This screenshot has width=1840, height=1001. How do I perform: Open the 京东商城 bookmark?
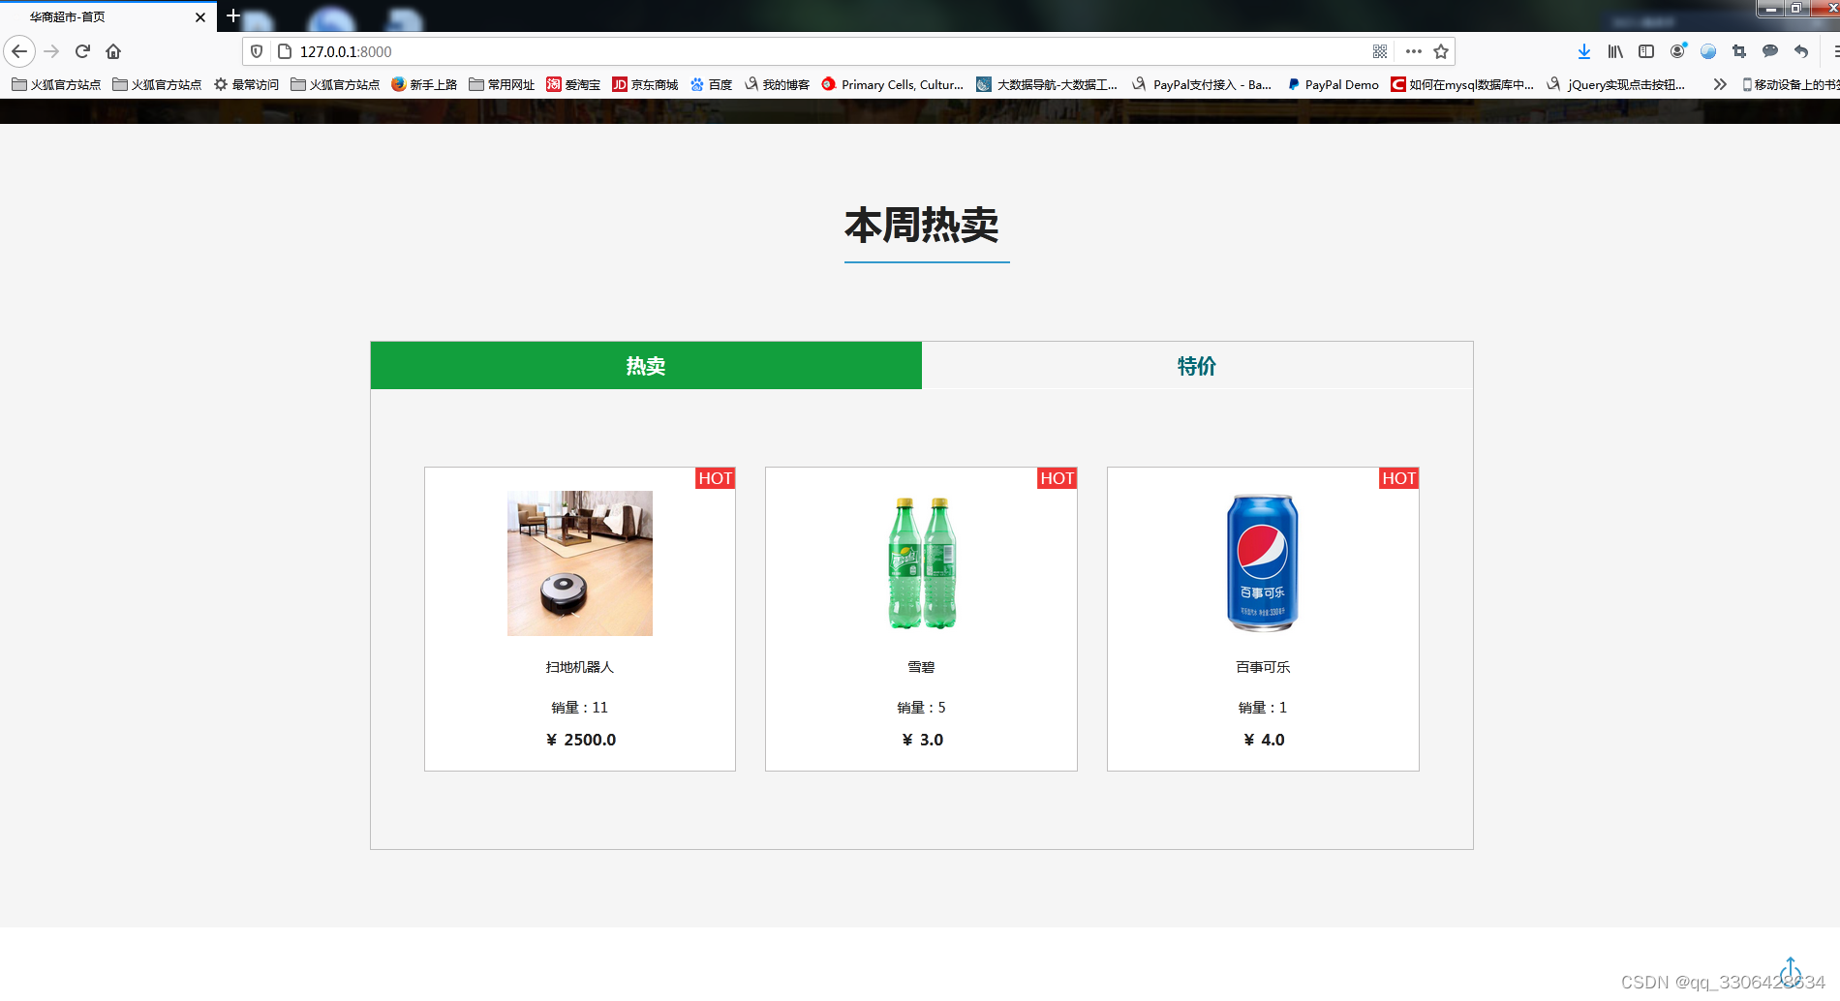[x=644, y=84]
